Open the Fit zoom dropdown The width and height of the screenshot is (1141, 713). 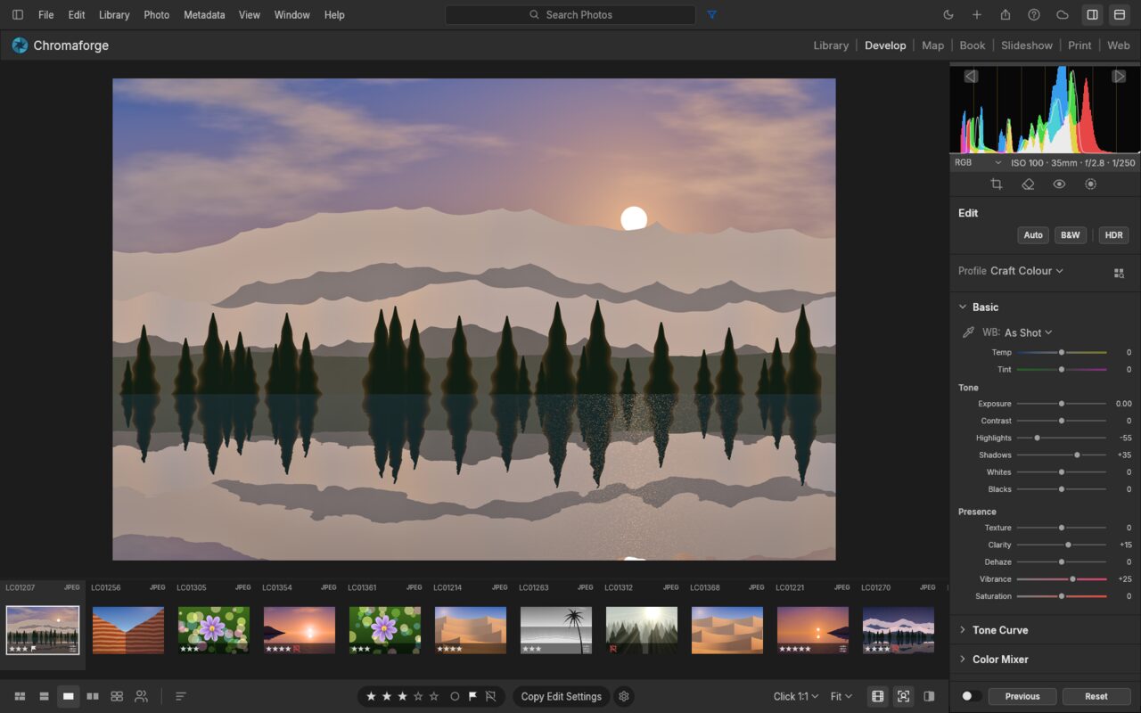coord(841,696)
